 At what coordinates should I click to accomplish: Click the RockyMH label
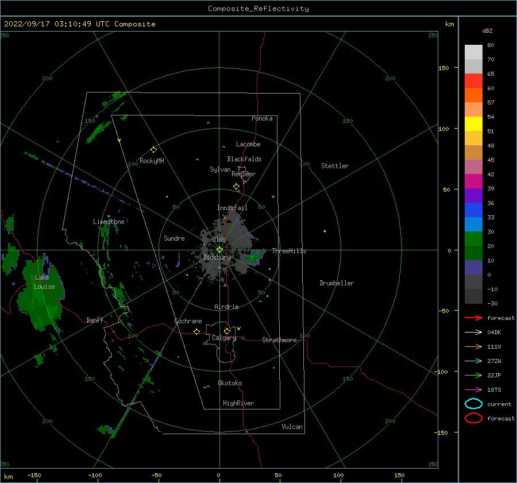152,161
